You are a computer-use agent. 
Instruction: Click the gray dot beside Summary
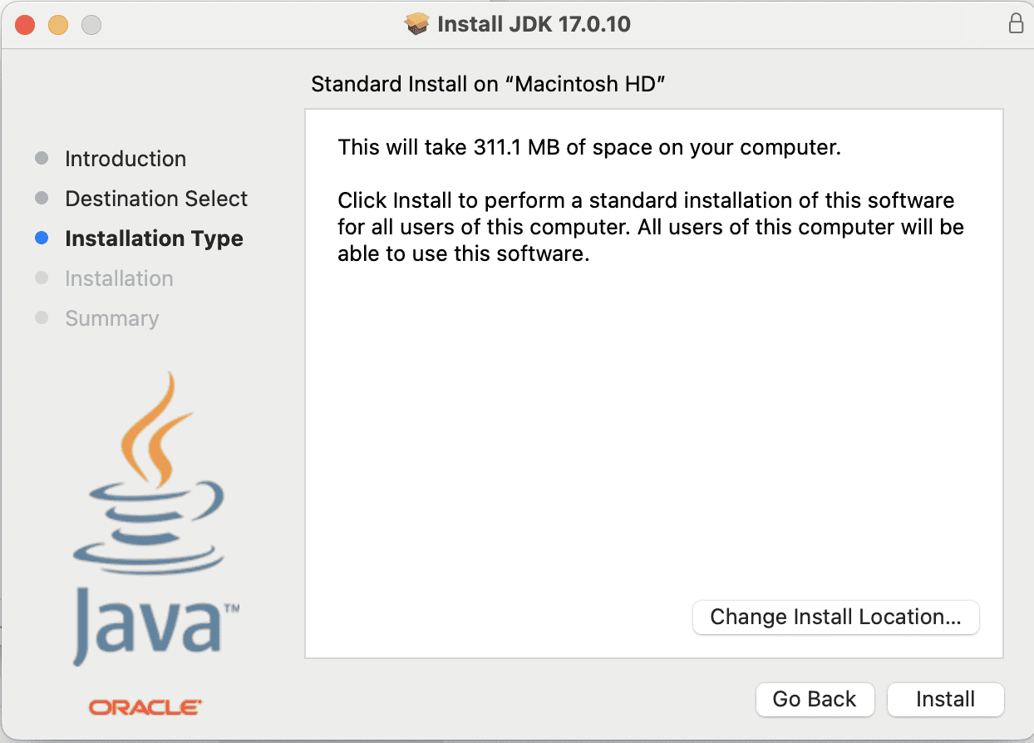coord(42,318)
